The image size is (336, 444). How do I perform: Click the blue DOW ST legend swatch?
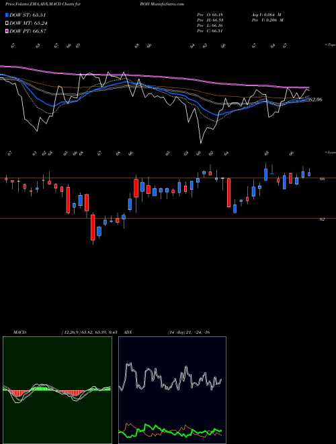point(7,15)
